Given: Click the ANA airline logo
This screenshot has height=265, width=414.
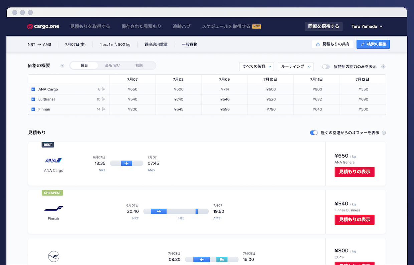Looking at the screenshot, I should pyautogui.click(x=53, y=161).
